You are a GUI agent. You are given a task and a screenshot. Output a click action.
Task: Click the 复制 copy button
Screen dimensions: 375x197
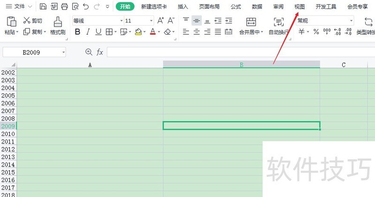click(35, 31)
